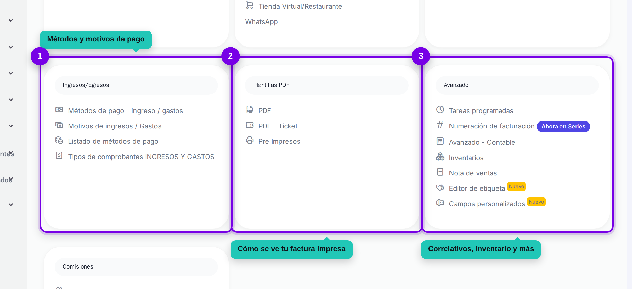Expand the bottommost sidebar chevron
Screen dimensions: 632x289
coord(11,205)
